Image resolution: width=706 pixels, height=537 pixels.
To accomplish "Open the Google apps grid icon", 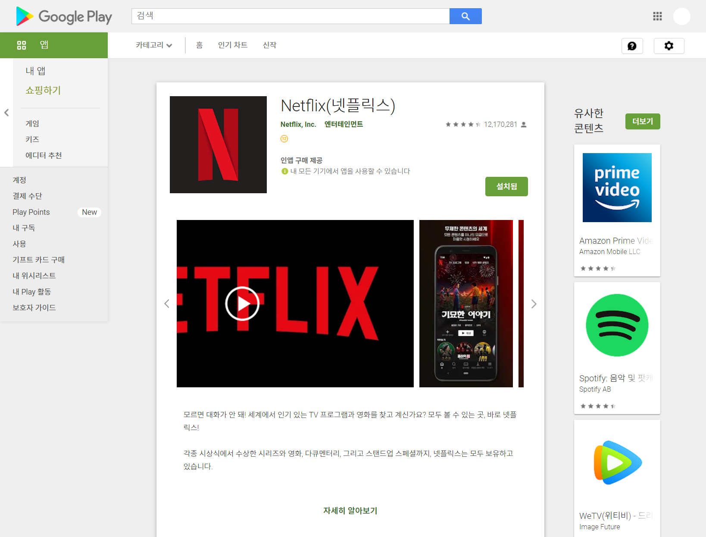I will [x=657, y=16].
